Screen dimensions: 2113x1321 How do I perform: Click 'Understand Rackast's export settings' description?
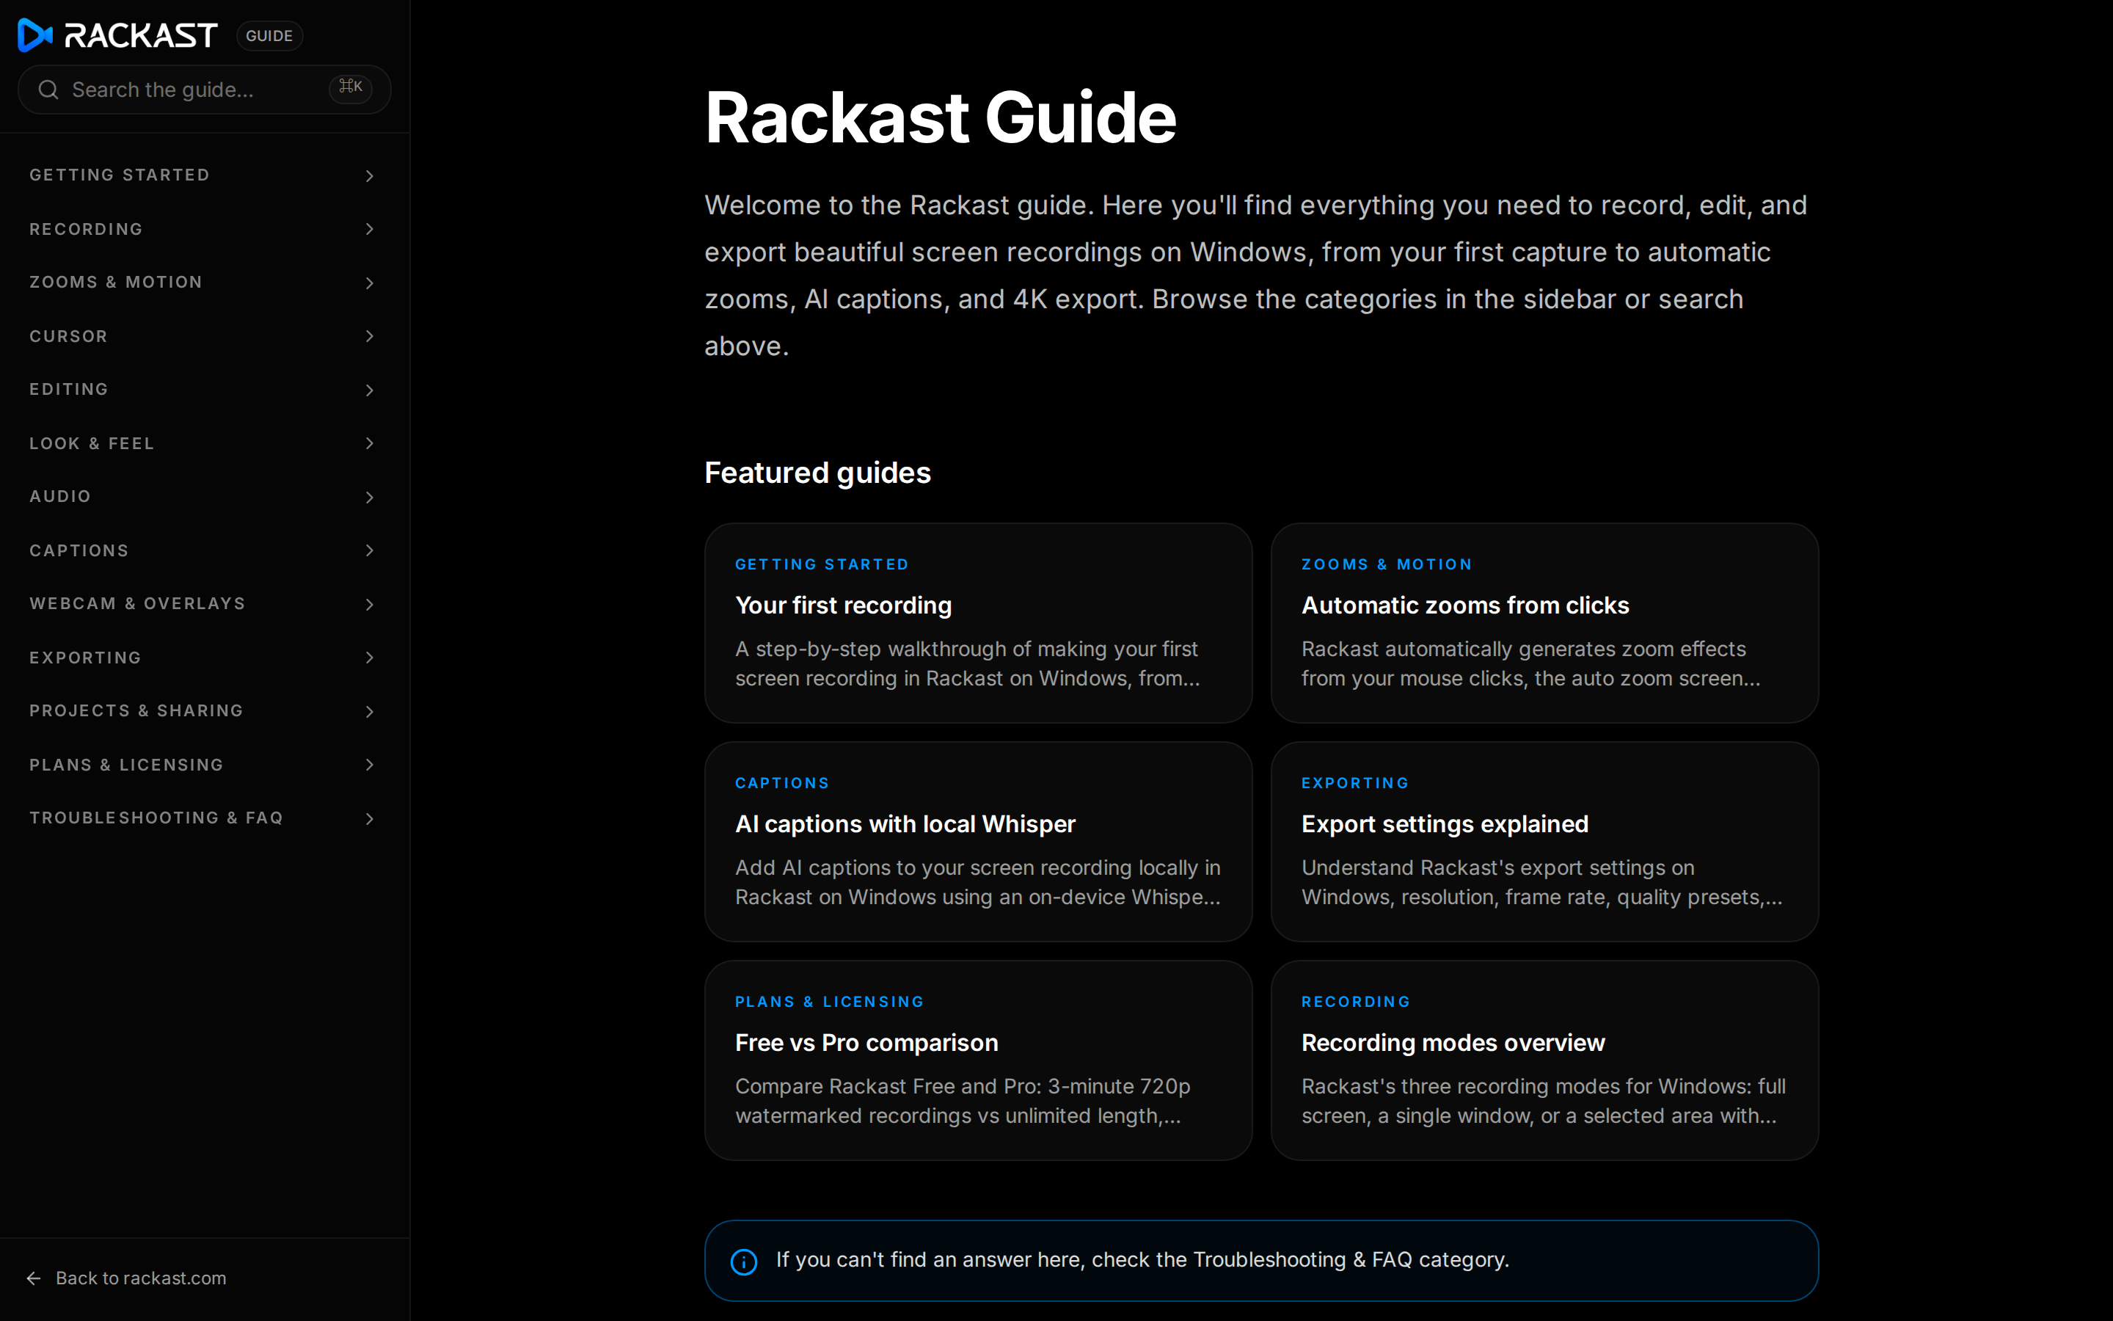click(1541, 882)
